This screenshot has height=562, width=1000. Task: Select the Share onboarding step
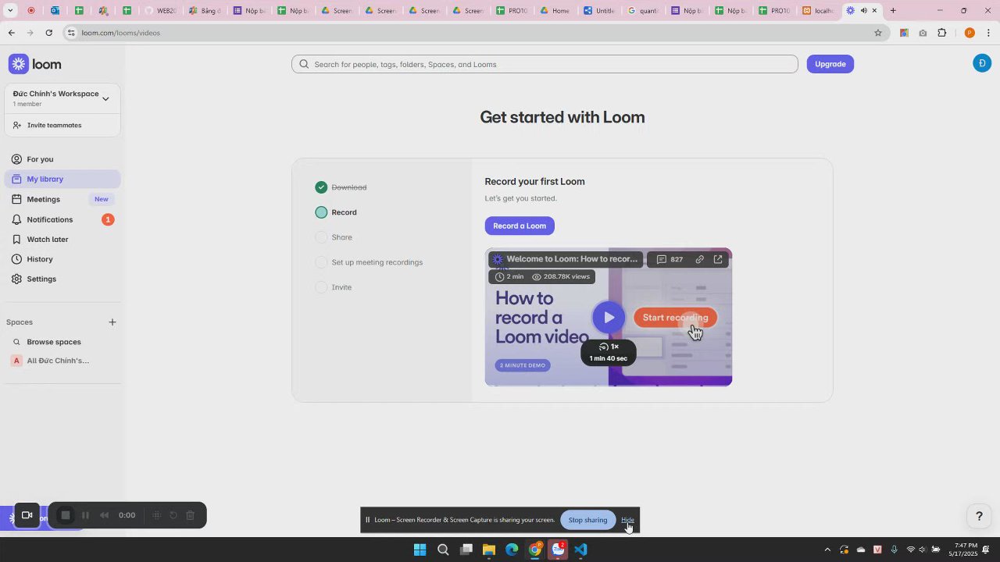tap(334, 237)
